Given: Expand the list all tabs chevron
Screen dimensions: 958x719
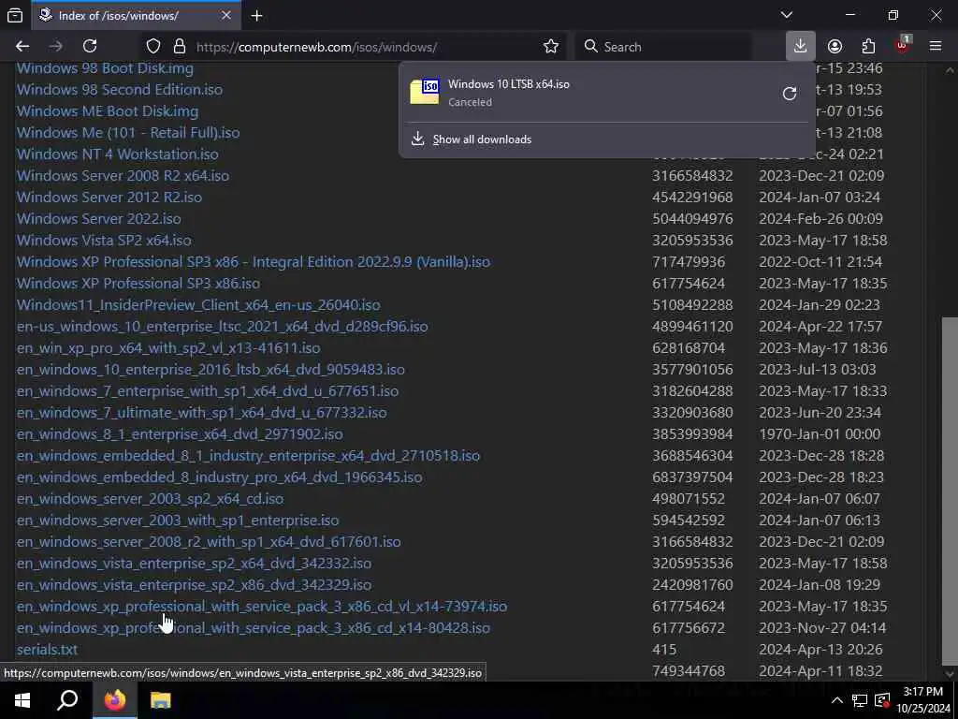Looking at the screenshot, I should click(786, 15).
